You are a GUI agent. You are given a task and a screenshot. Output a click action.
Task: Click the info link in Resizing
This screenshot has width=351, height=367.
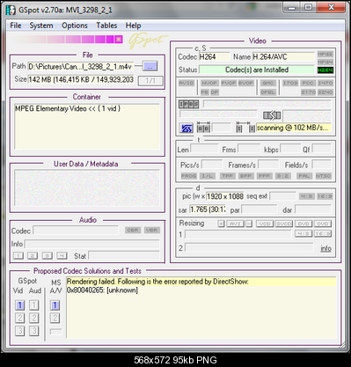(325, 248)
